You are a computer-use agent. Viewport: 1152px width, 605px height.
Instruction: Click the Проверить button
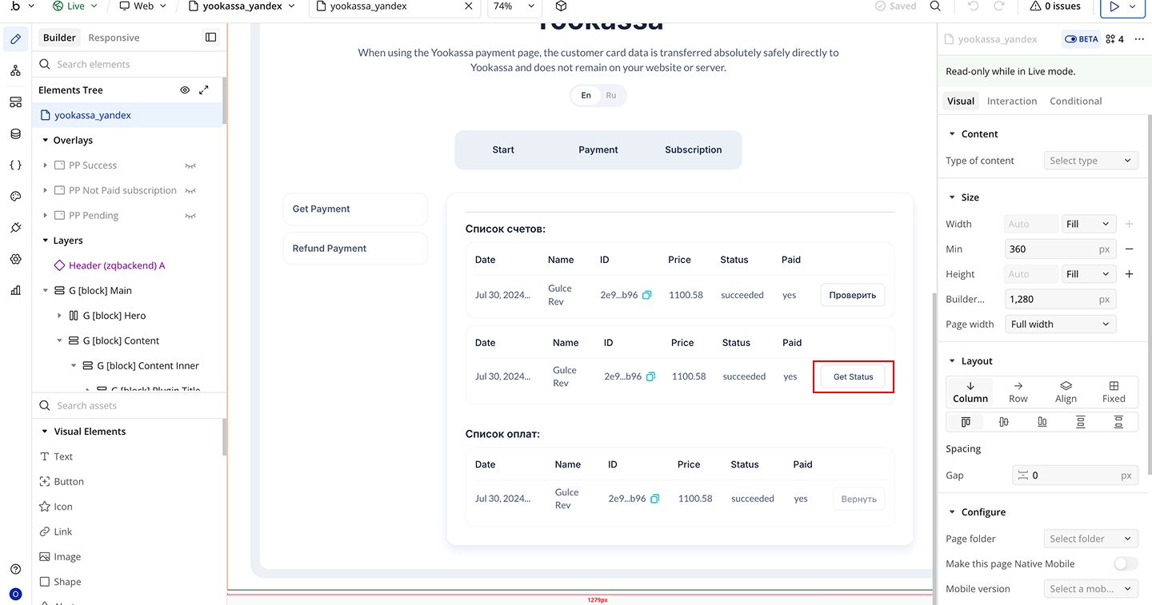click(x=852, y=295)
